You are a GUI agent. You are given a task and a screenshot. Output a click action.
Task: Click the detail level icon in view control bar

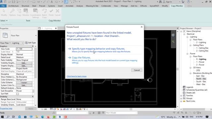(x=51, y=109)
